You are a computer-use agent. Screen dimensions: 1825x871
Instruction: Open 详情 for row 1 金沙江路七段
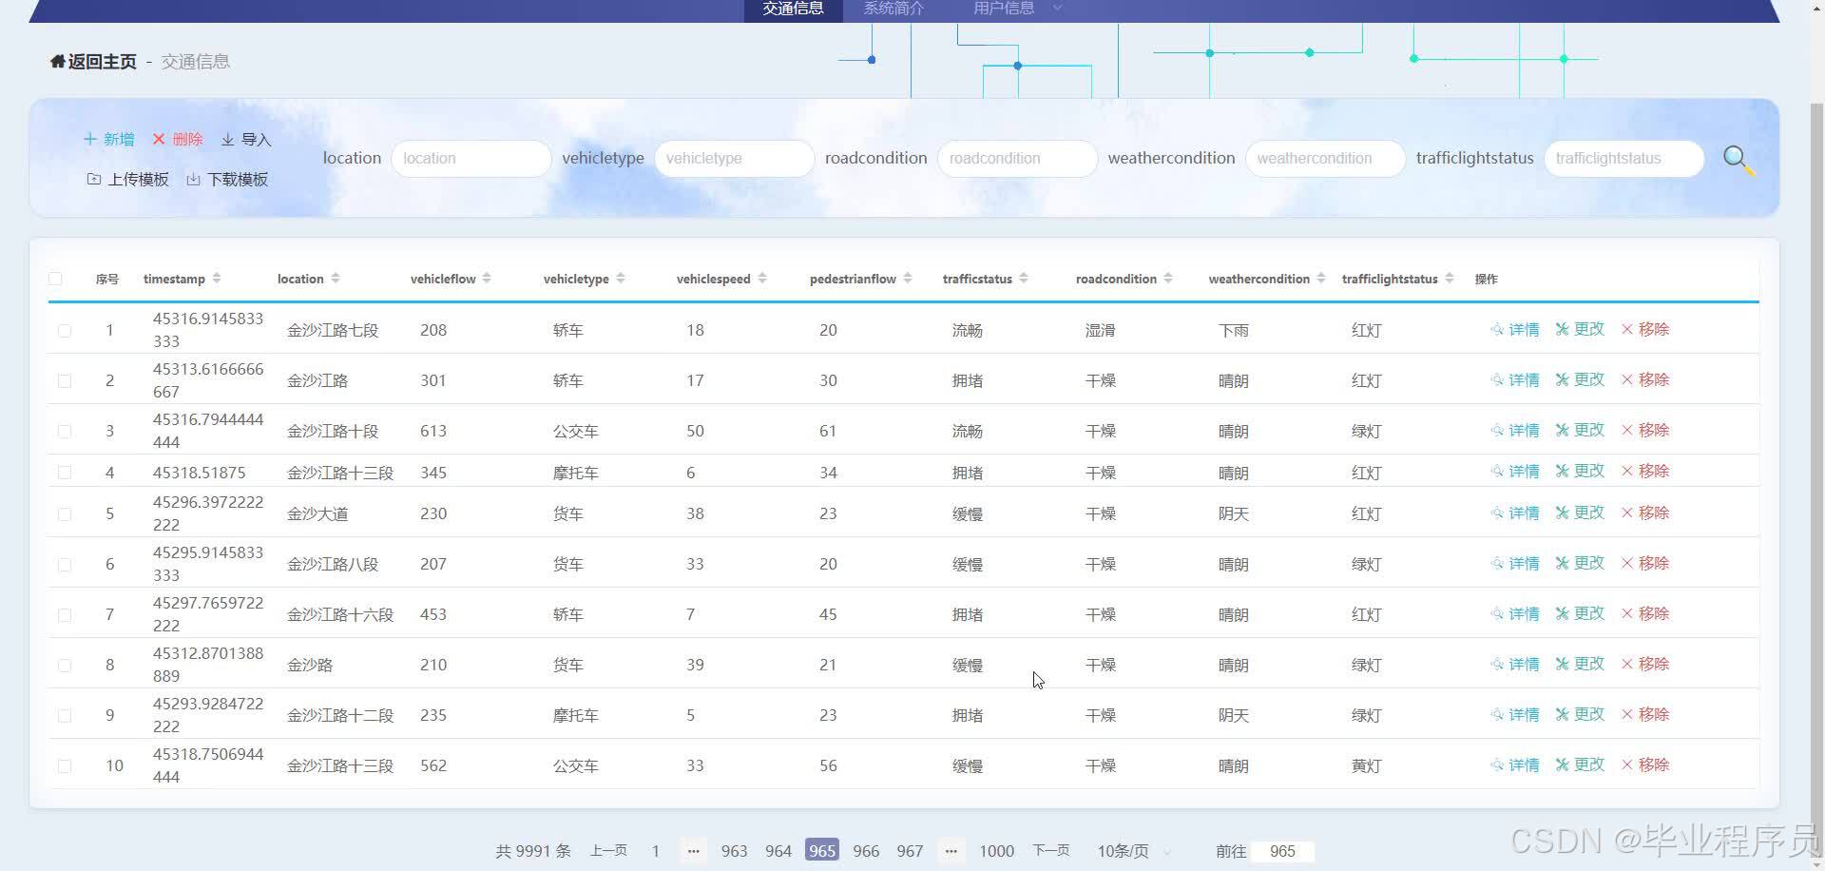pyautogui.click(x=1515, y=329)
